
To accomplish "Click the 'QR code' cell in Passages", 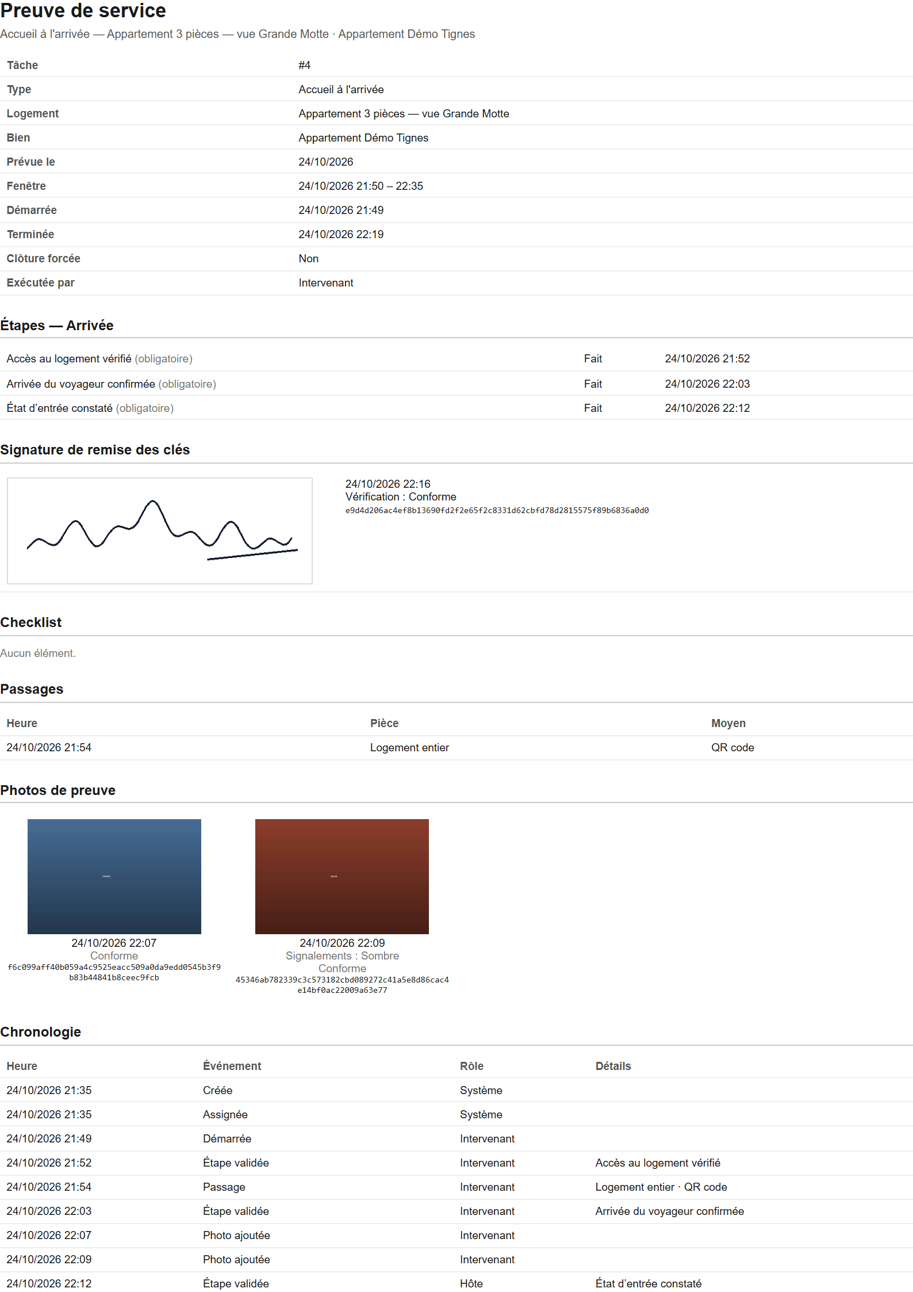I will [x=732, y=747].
